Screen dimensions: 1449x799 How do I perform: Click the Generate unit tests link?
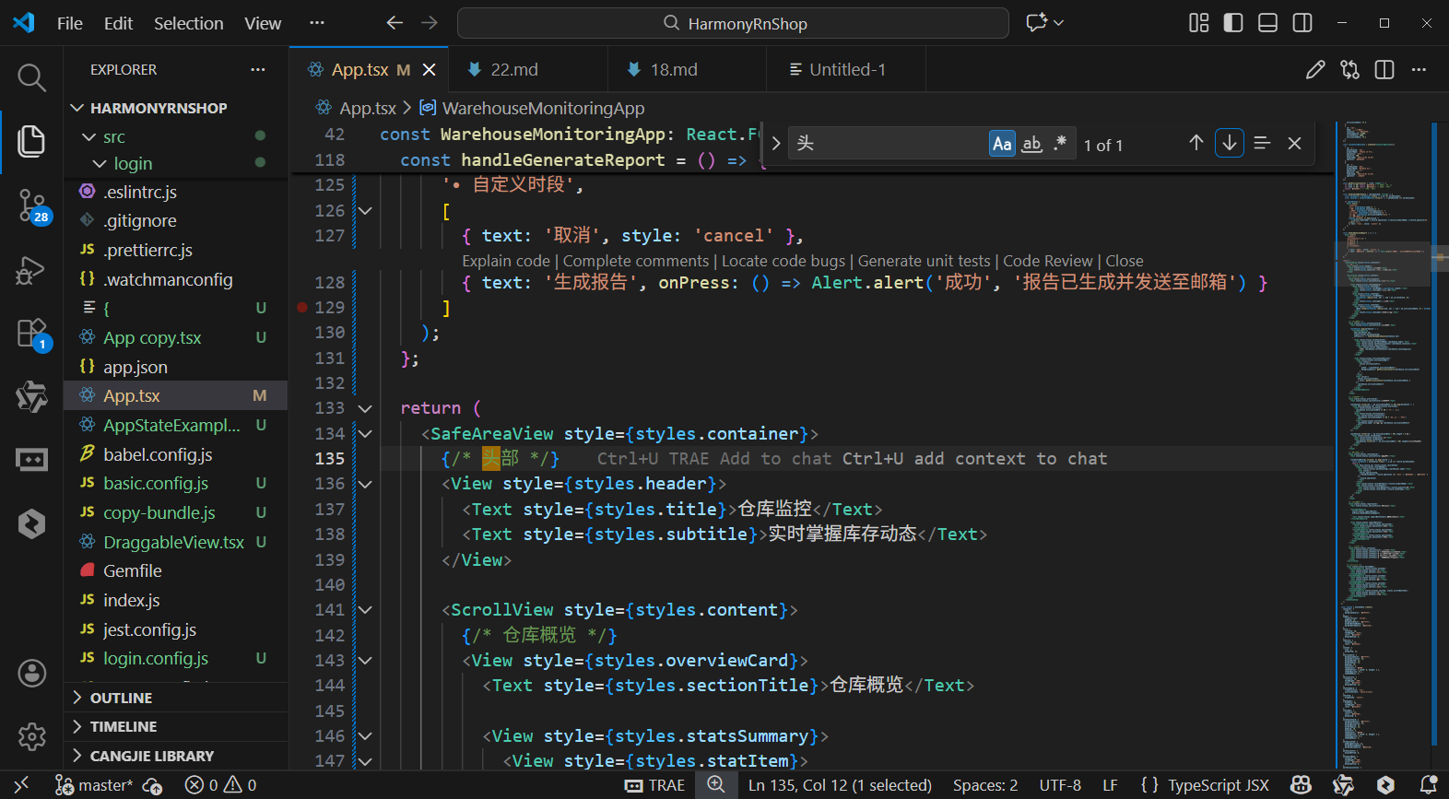click(x=924, y=262)
